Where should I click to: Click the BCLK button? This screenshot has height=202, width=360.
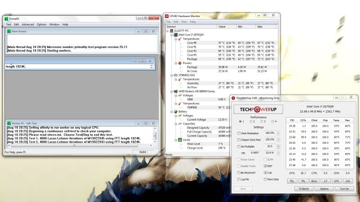314,181
